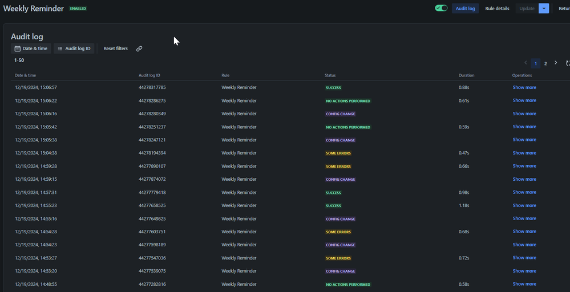
Task: Click the Return button at top right
Action: point(564,9)
